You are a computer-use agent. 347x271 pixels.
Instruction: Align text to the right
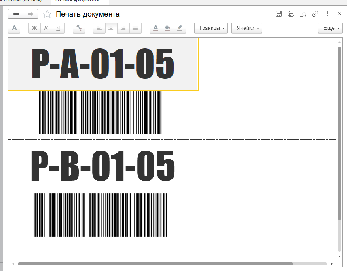(123, 28)
